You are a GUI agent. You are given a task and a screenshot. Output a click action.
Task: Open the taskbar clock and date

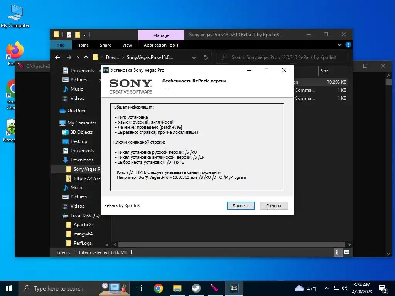(362, 288)
